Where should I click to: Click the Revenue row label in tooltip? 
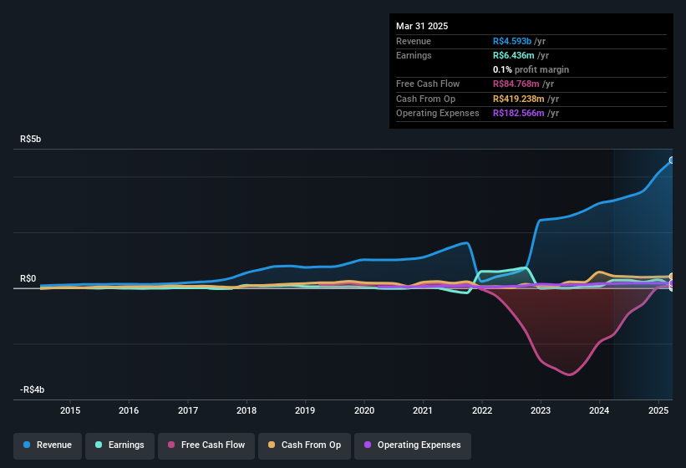pos(414,41)
